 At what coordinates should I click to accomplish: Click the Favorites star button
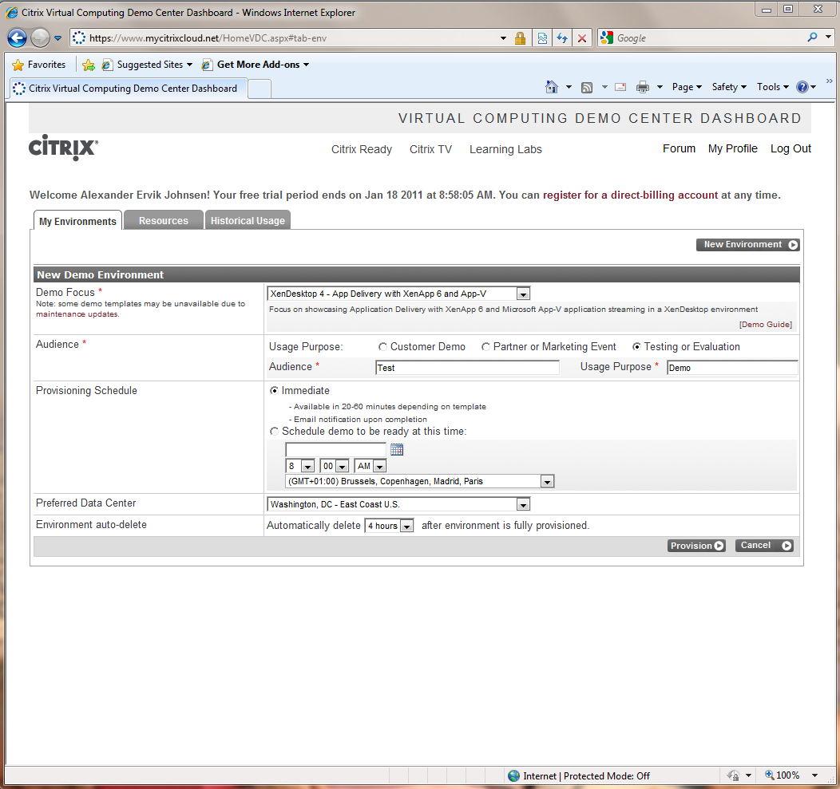point(38,65)
